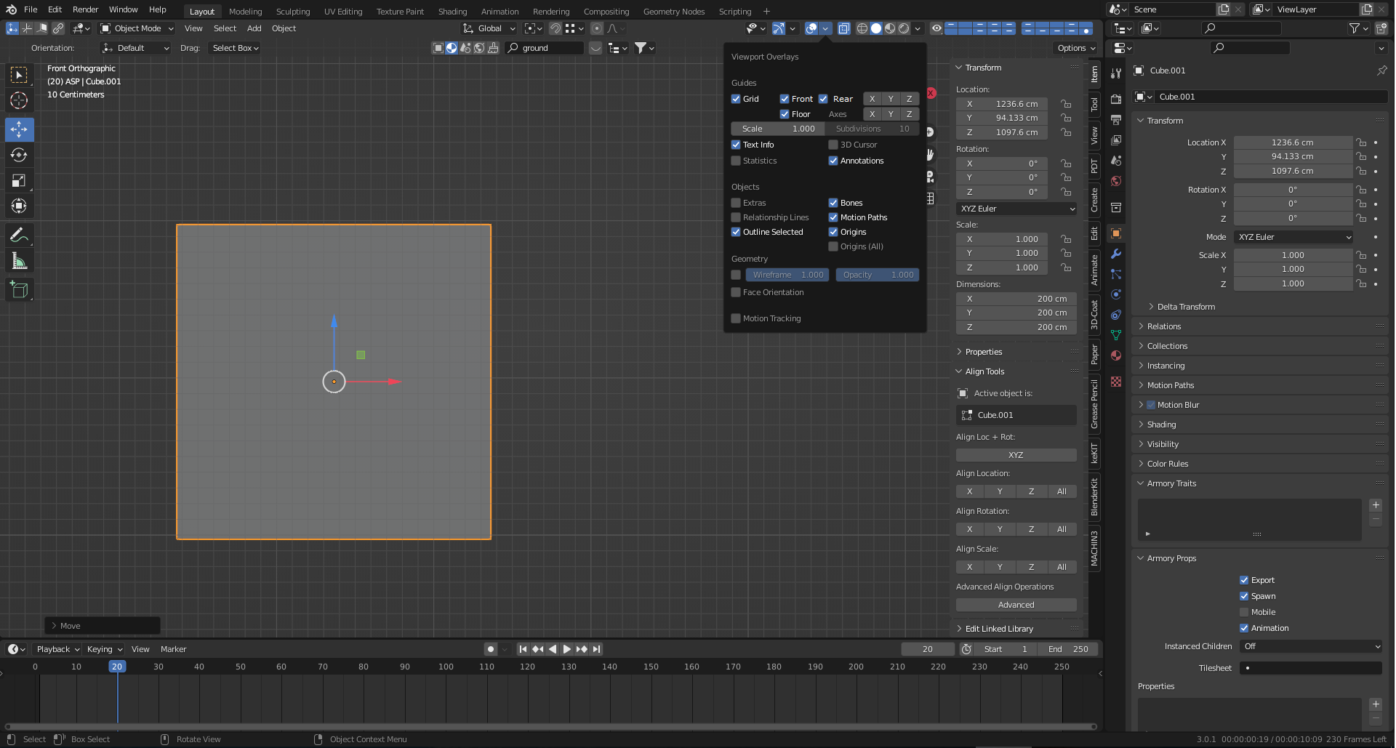Open the Object Mode dropdown

click(x=137, y=28)
